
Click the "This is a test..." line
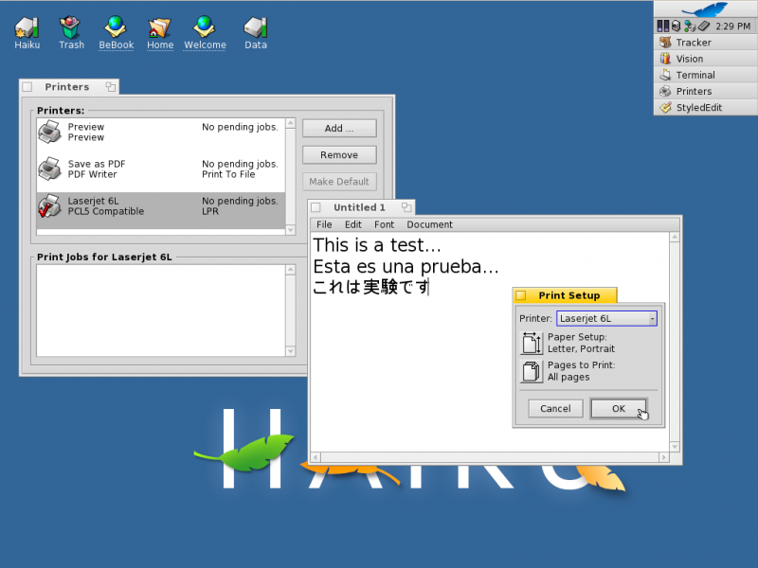[377, 245]
